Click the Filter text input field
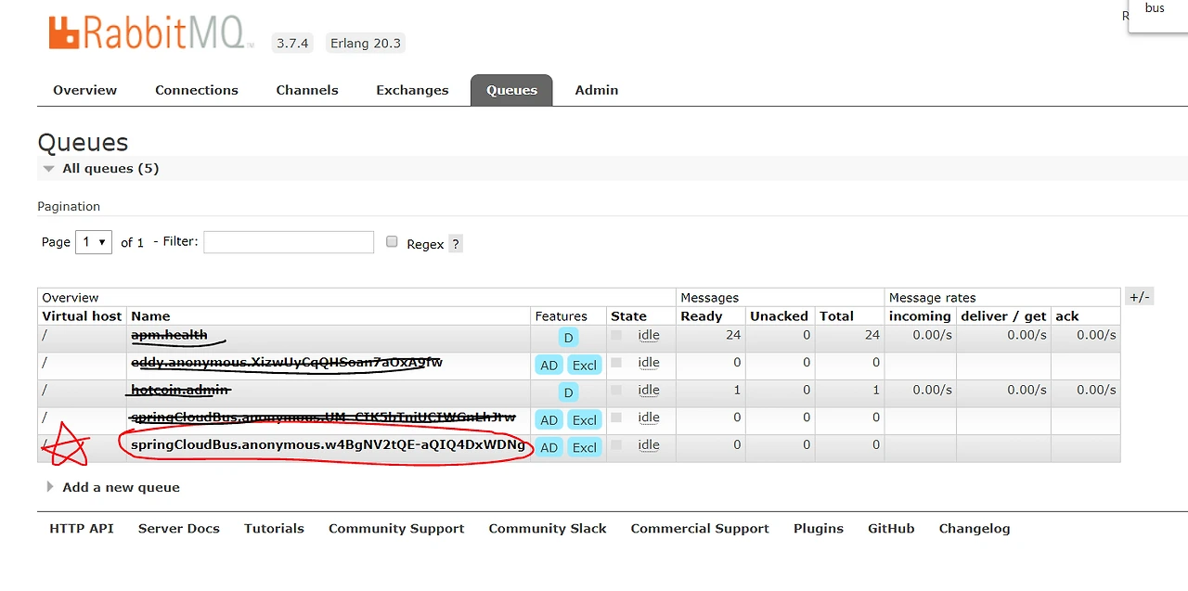1188x591 pixels. [289, 242]
